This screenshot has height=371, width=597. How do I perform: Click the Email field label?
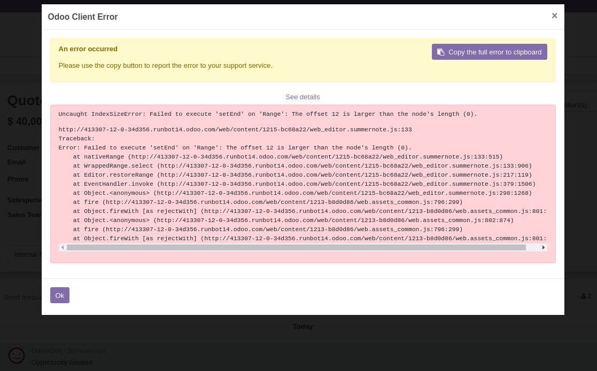click(17, 162)
